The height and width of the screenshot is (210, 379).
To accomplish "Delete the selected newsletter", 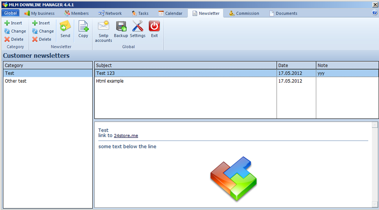I will click(42, 39).
